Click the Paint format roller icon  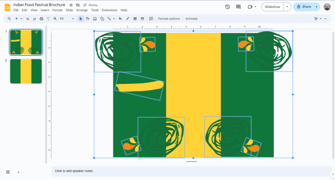point(48,19)
